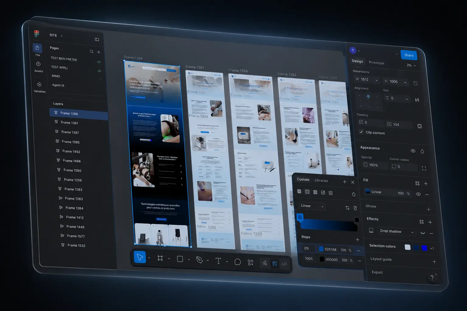Open the SITE file name dropdown
The height and width of the screenshot is (311, 467).
(x=56, y=35)
